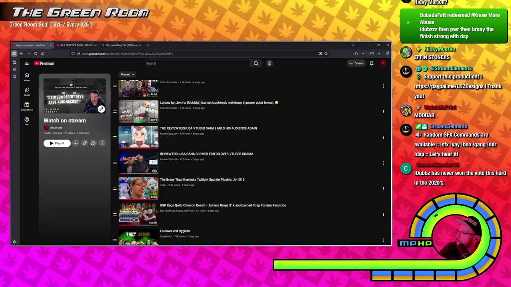Click the browser address bar URL
The height and width of the screenshot is (287, 511).
[x=127, y=53]
